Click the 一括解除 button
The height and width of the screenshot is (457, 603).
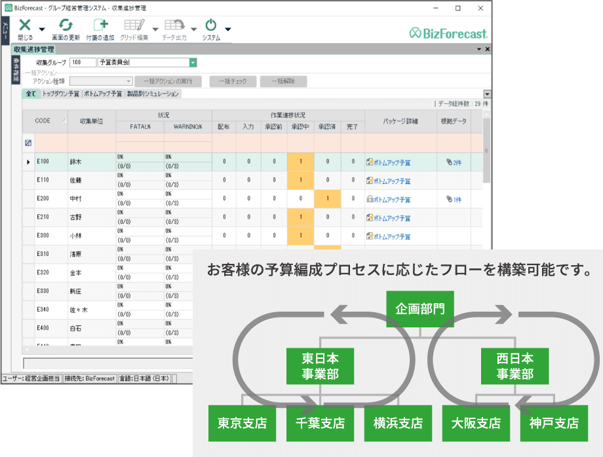click(x=283, y=81)
